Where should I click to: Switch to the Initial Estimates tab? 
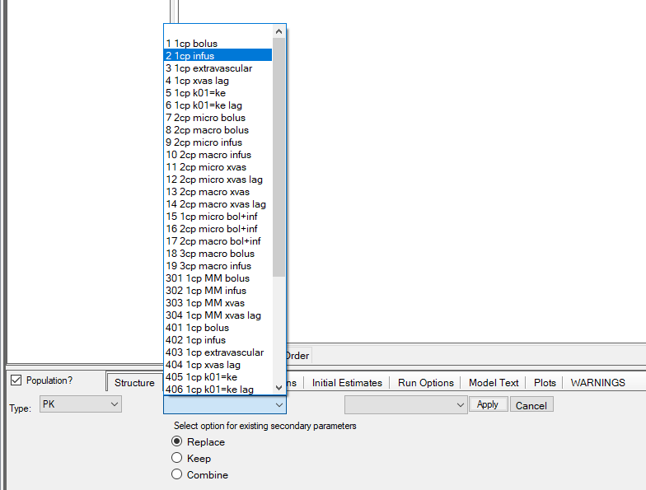pyautogui.click(x=347, y=382)
